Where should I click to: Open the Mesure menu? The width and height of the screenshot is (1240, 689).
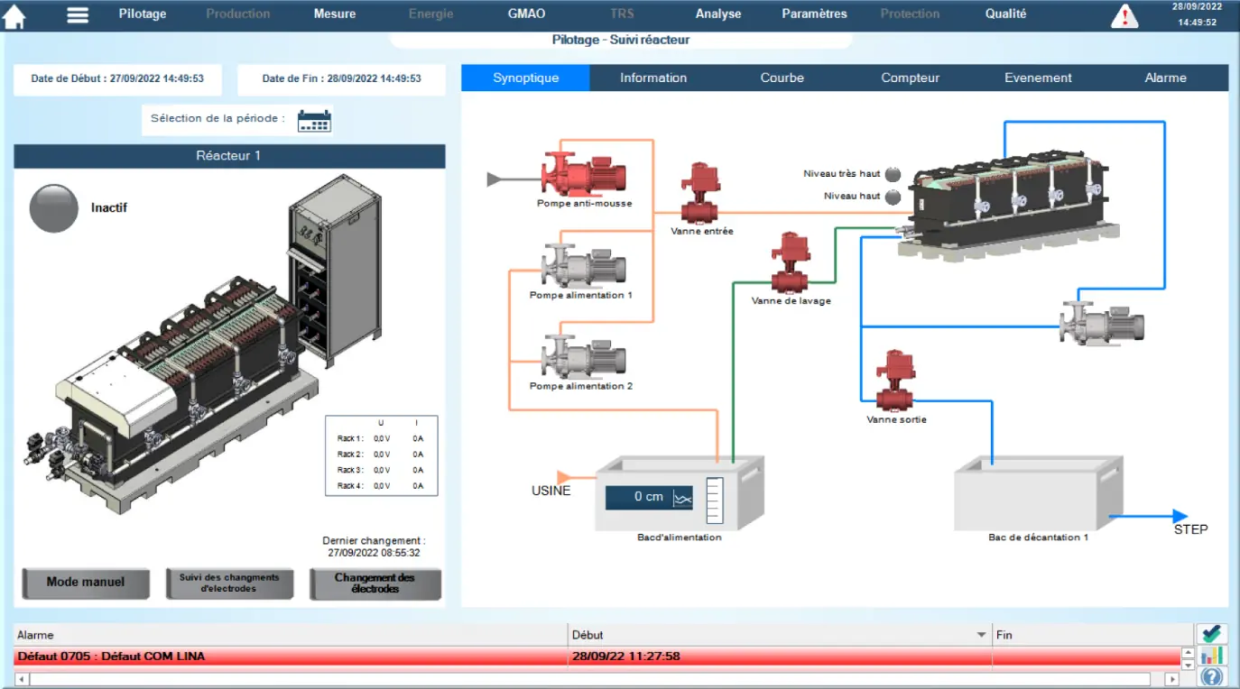pos(335,14)
